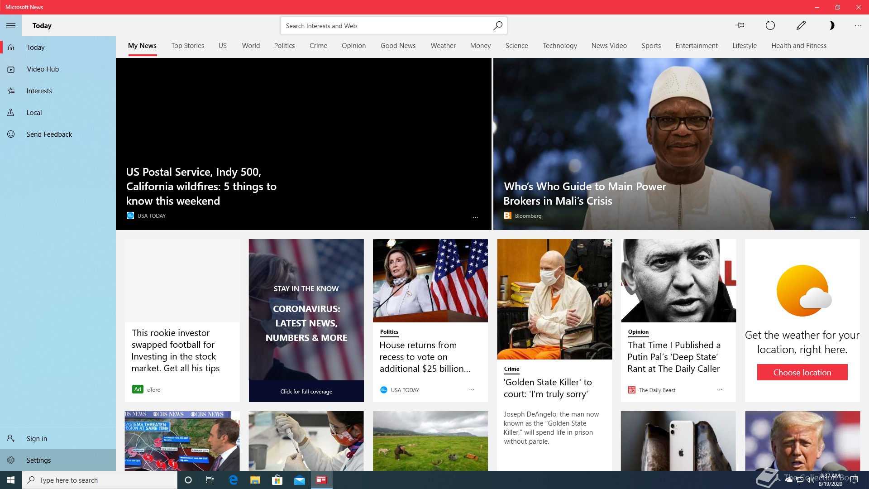Open options for US Postal Service story

click(x=476, y=218)
